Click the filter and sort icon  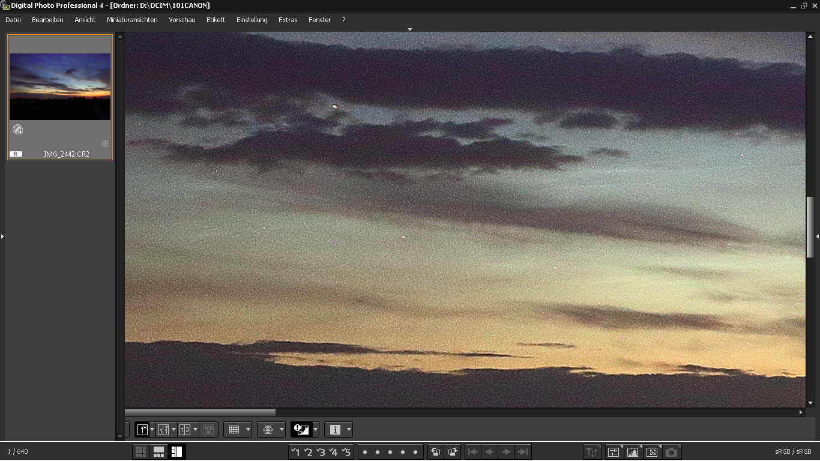tap(592, 452)
